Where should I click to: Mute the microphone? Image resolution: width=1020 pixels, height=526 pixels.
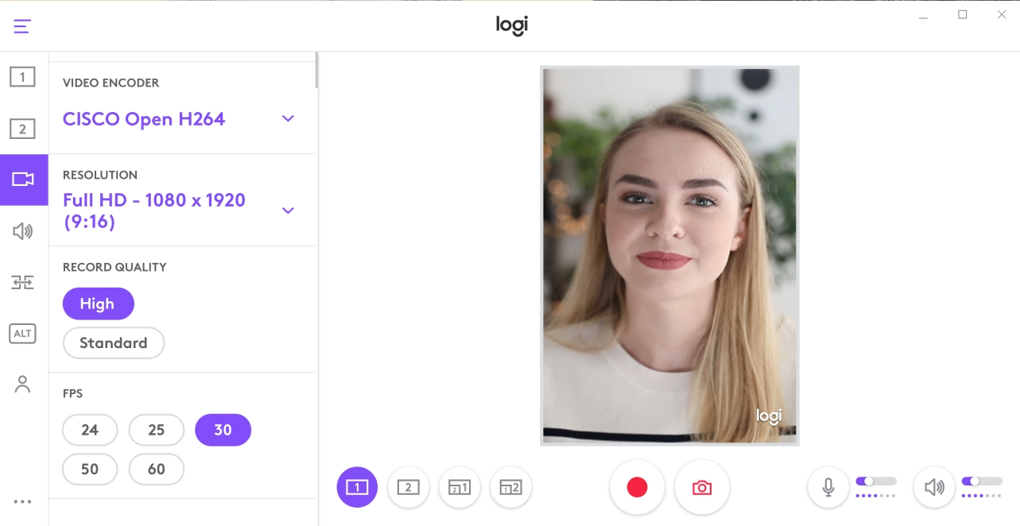tap(828, 487)
